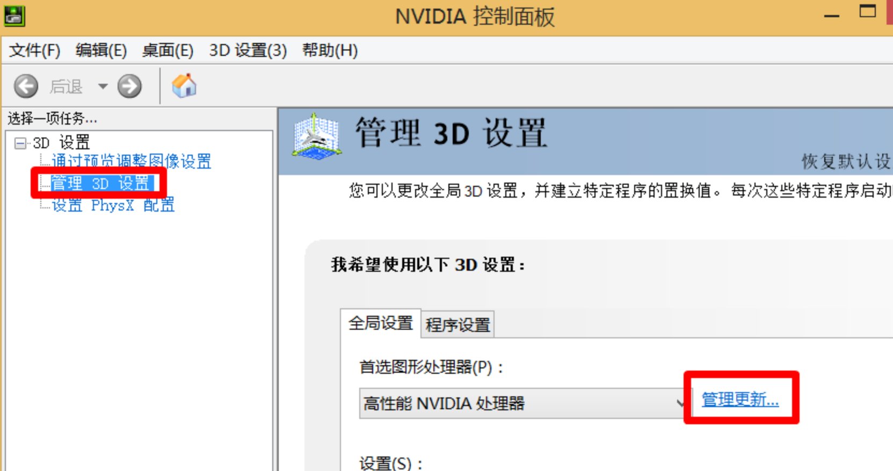The image size is (893, 471).
Task: Click the 管理更新... link
Action: pos(739,400)
